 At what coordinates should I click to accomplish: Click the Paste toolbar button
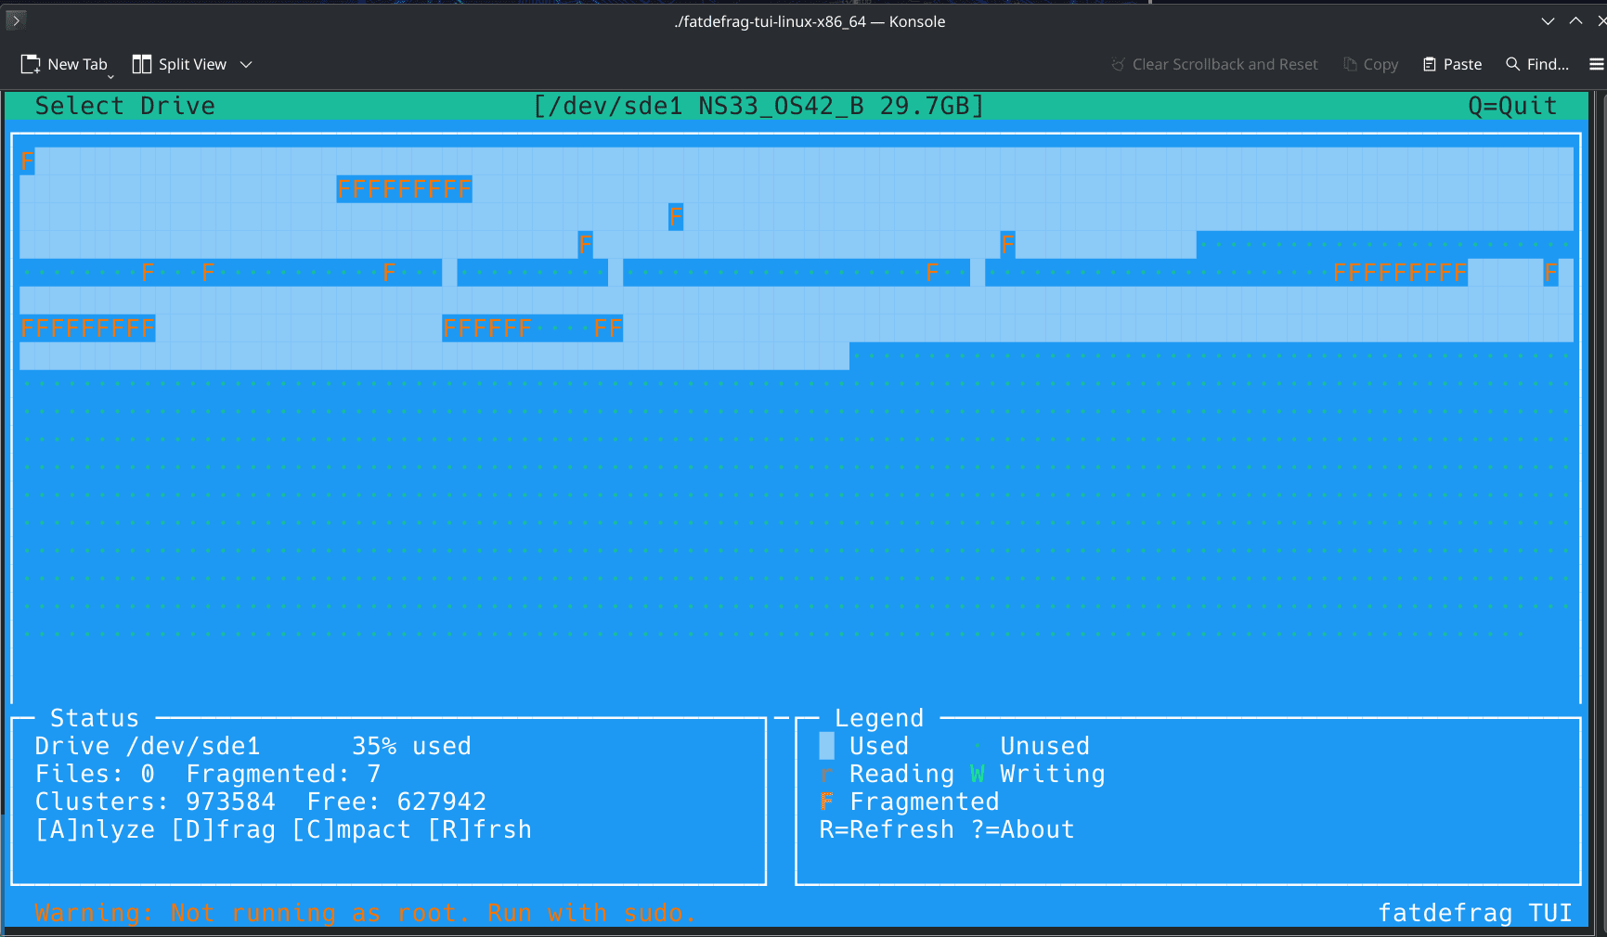[1452, 64]
